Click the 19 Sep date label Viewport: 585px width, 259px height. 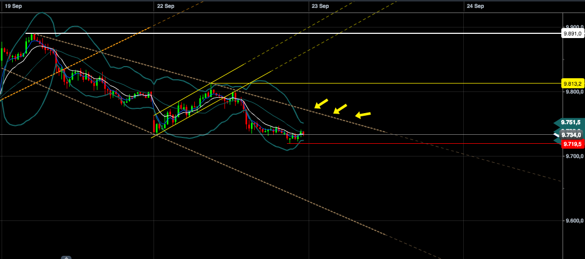pyautogui.click(x=13, y=6)
